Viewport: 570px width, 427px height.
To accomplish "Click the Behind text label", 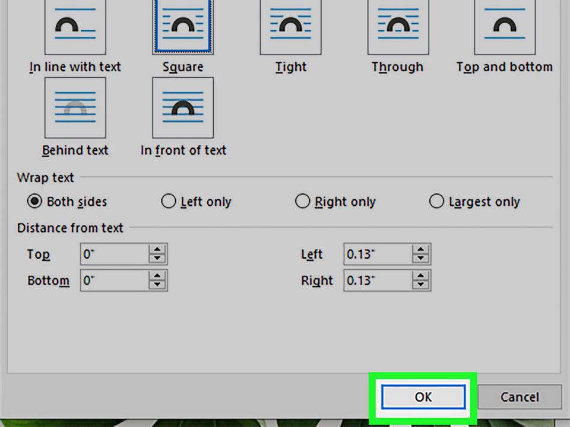I will tap(75, 150).
